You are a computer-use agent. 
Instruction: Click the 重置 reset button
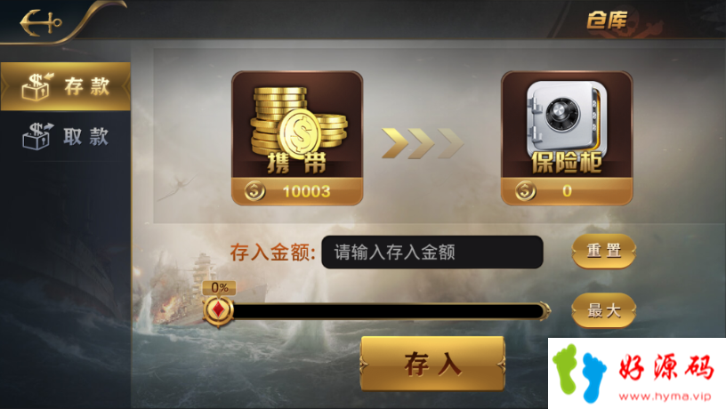(604, 252)
